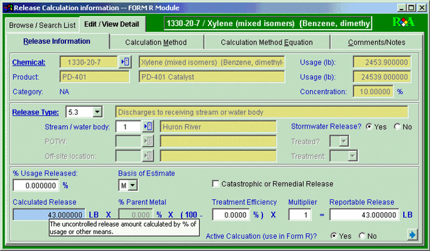Click the application icon in title bar

(x=7, y=8)
